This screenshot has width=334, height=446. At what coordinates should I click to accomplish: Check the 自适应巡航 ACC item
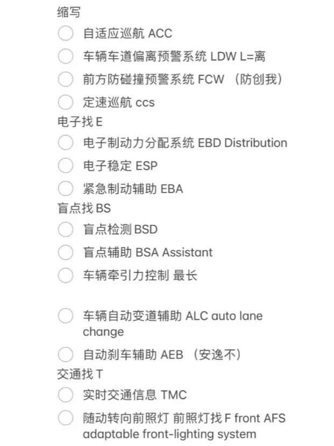click(x=65, y=33)
